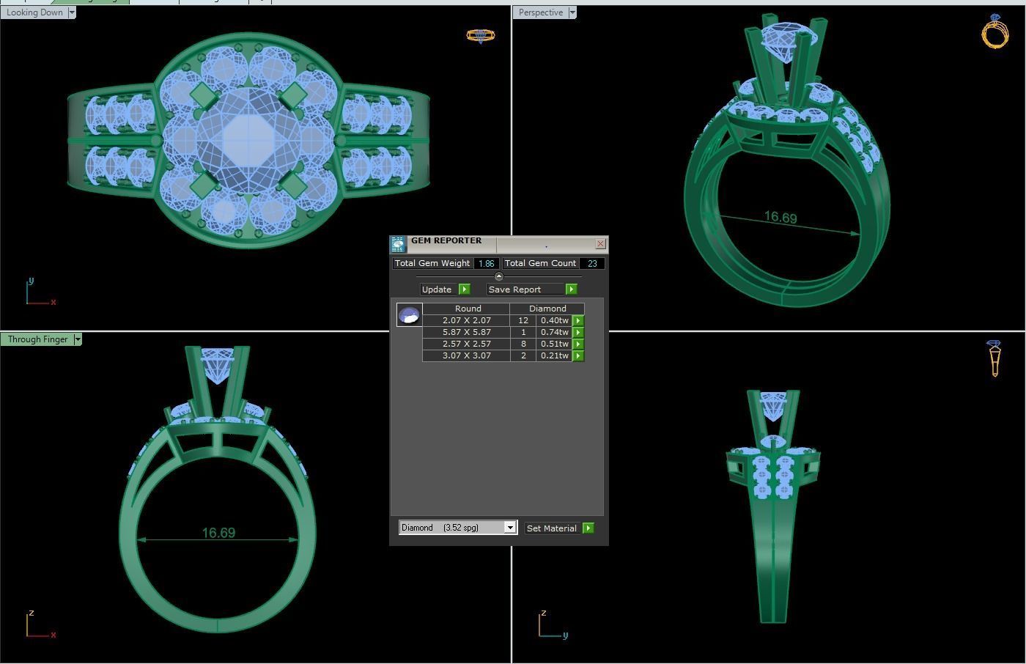Screen dimensions: 1026x664
Task: Click the Total Gem Weight value 1.86
Action: (x=486, y=263)
